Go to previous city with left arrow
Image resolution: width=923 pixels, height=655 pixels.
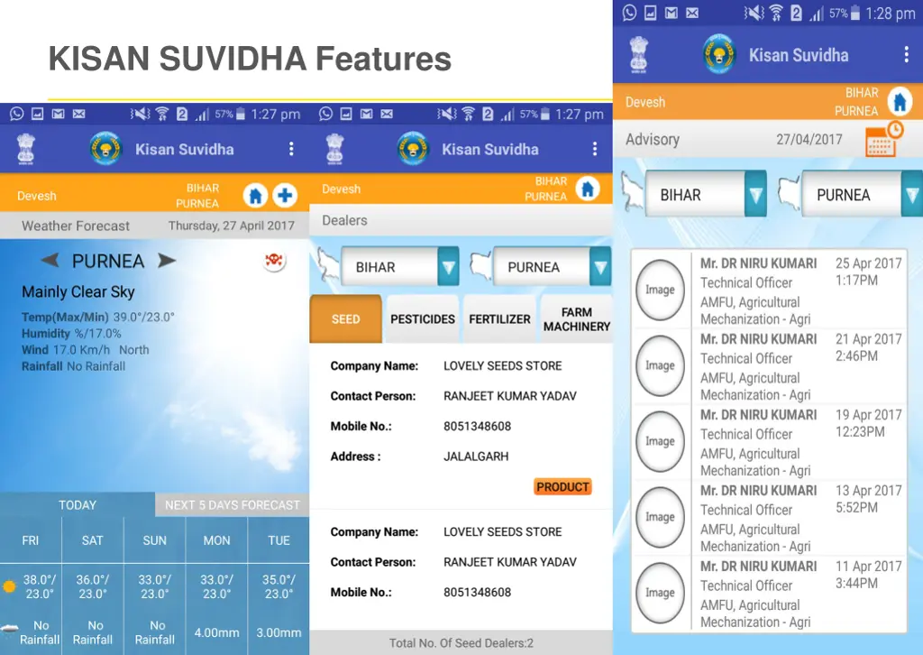point(50,261)
